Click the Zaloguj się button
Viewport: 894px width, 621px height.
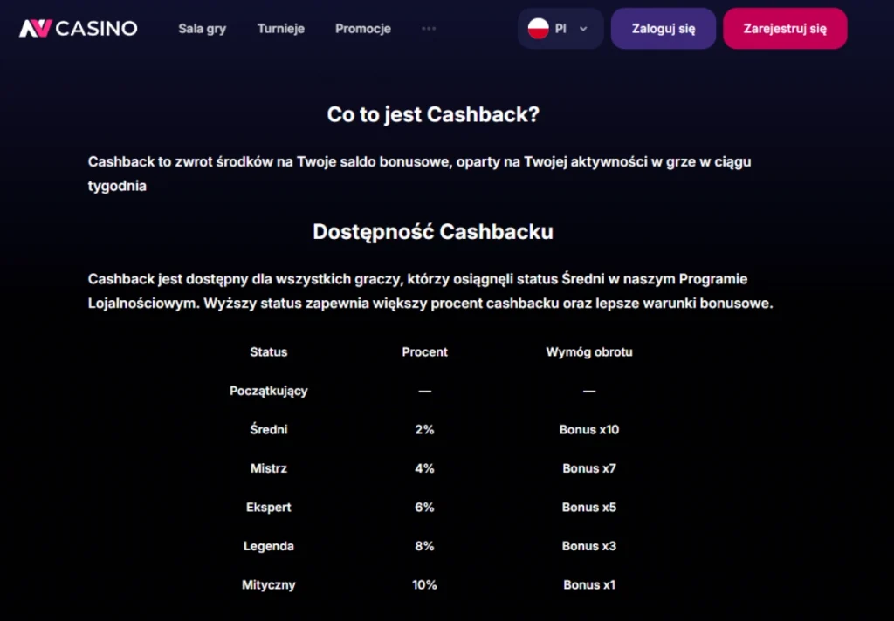[x=663, y=28]
